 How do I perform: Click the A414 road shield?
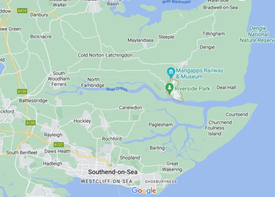22,11
